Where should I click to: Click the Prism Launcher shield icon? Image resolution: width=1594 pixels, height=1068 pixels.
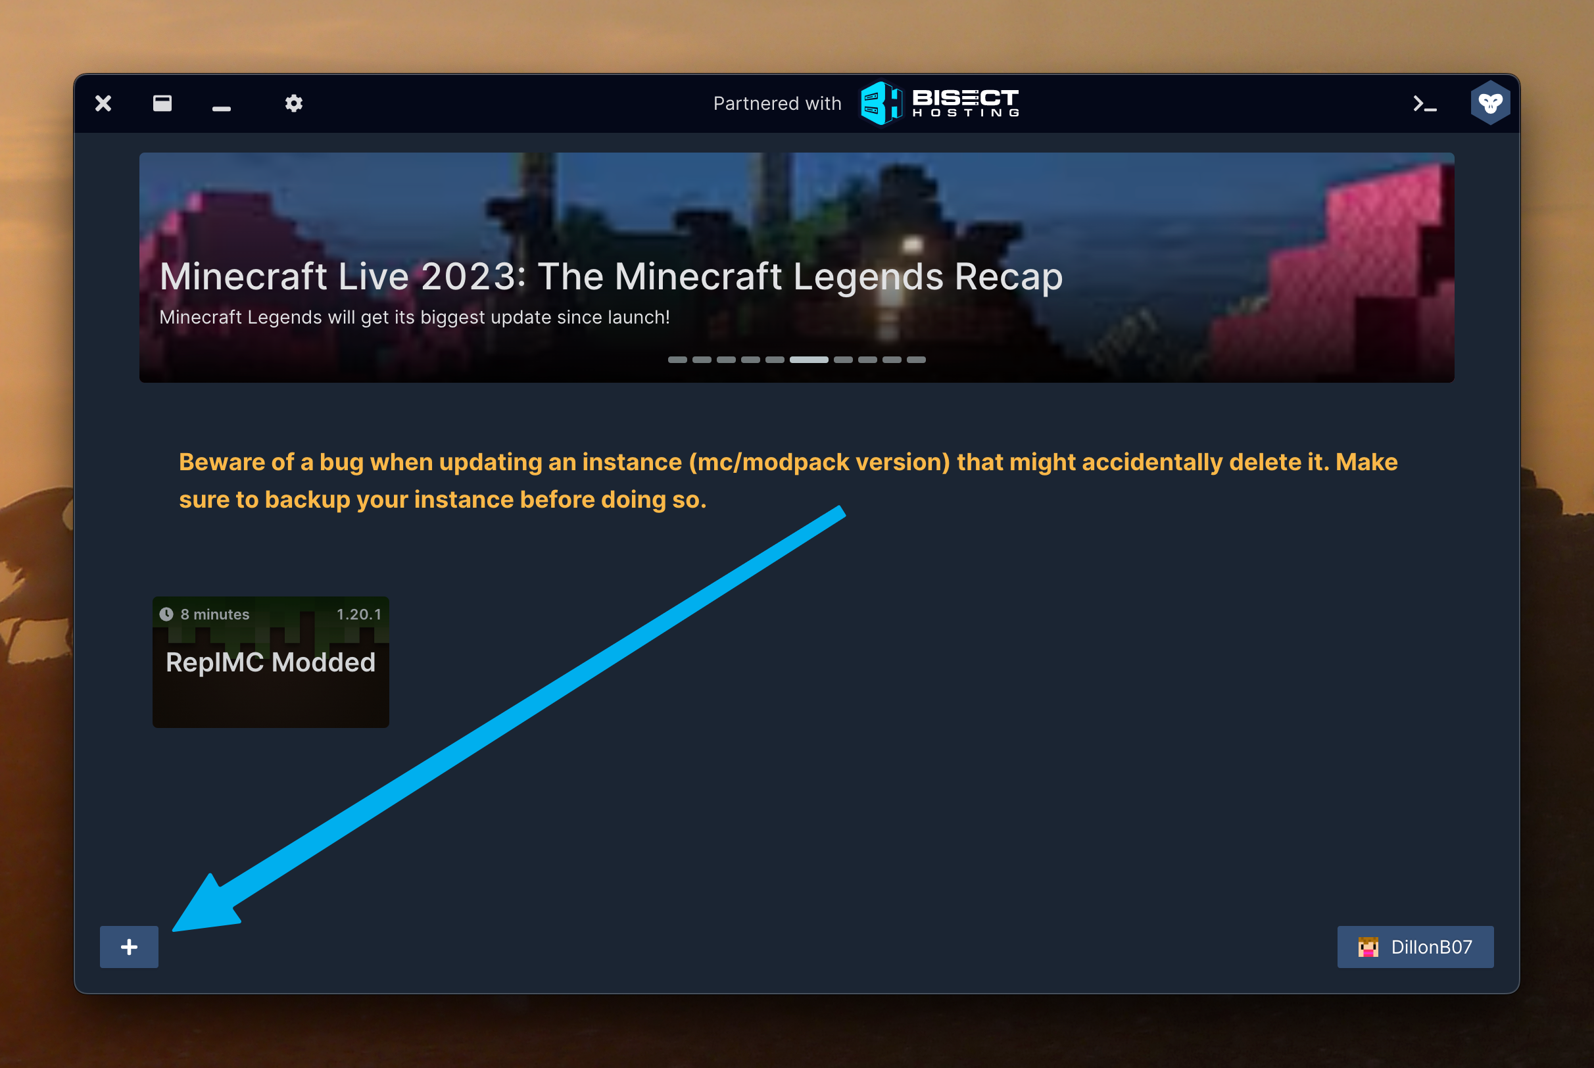[x=1490, y=103]
